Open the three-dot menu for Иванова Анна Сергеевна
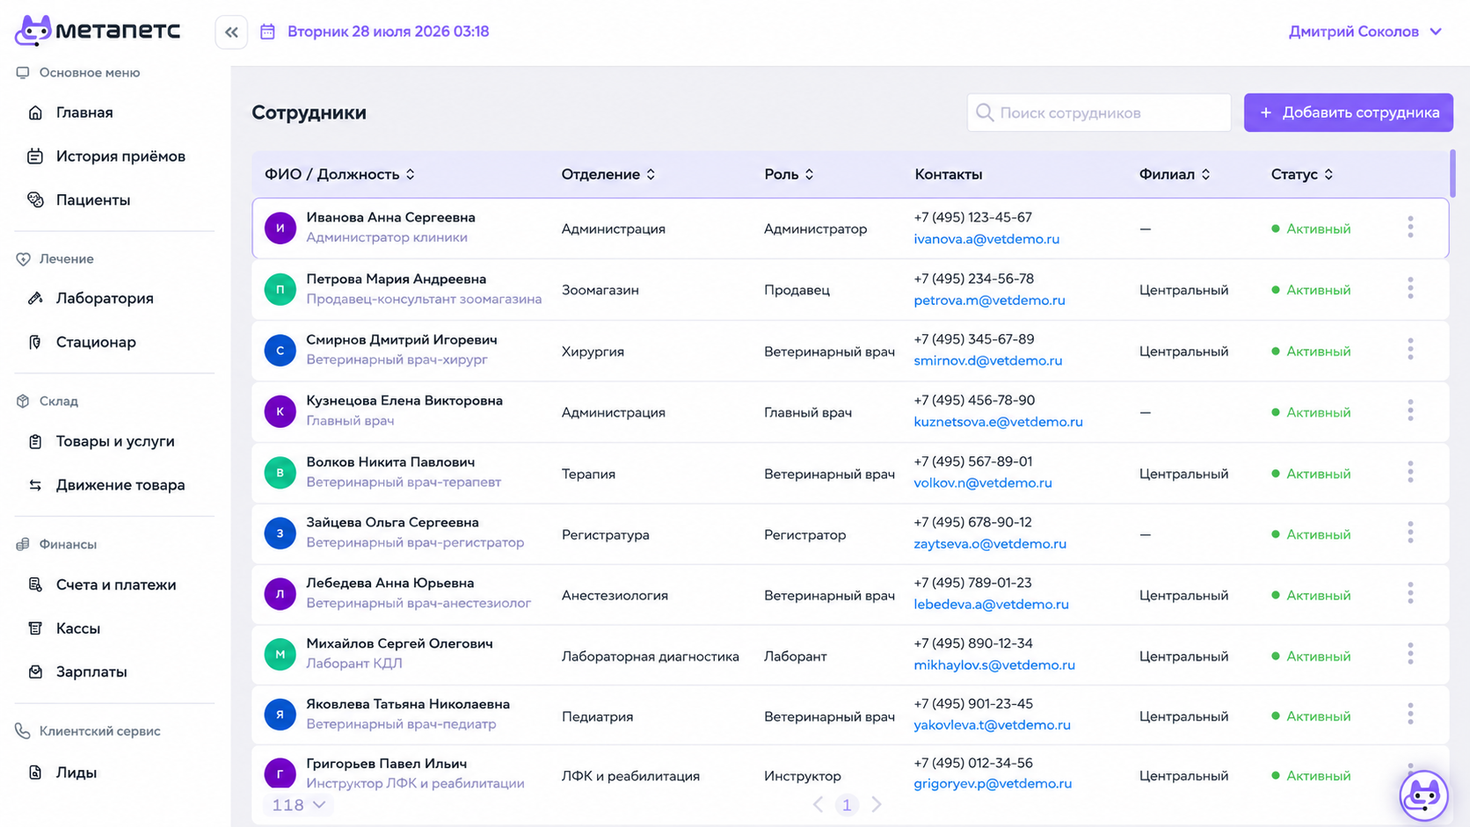 tap(1410, 228)
